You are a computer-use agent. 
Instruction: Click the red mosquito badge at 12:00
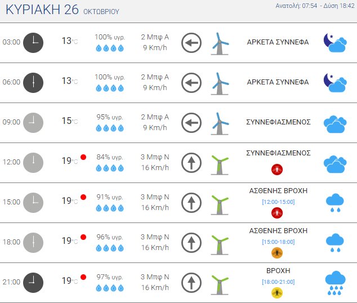click(x=277, y=168)
